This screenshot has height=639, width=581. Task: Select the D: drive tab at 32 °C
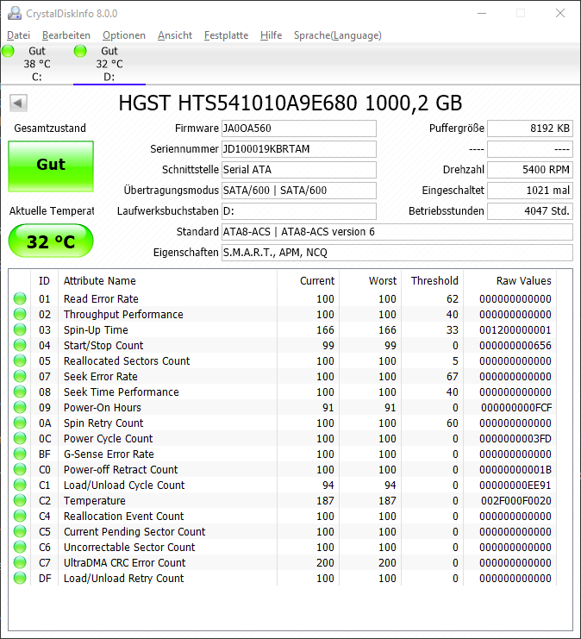109,64
